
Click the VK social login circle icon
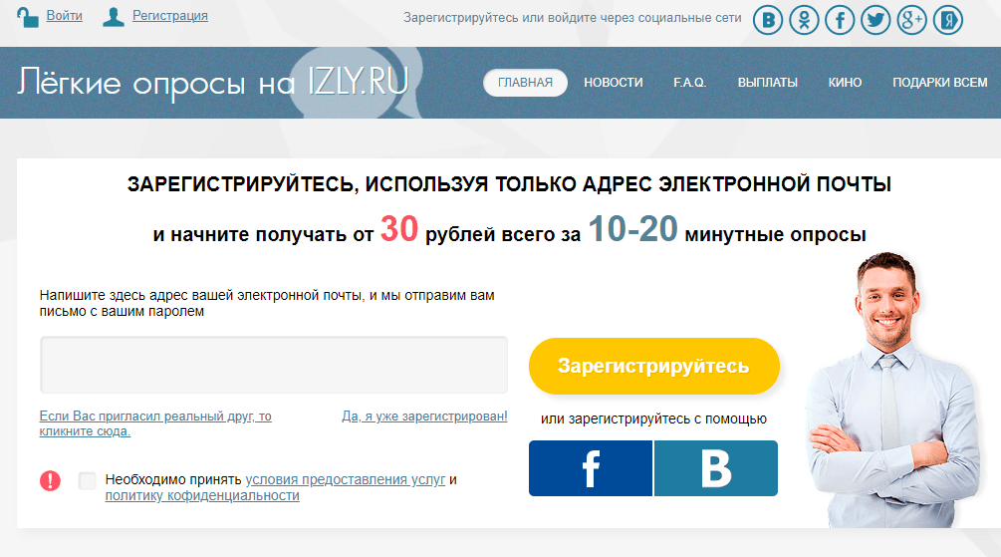click(x=768, y=21)
